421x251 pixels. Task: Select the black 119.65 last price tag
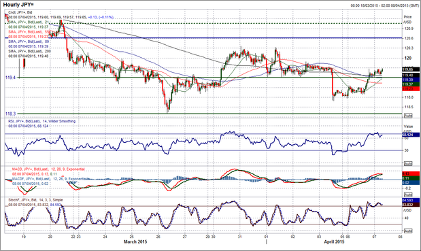click(411, 69)
